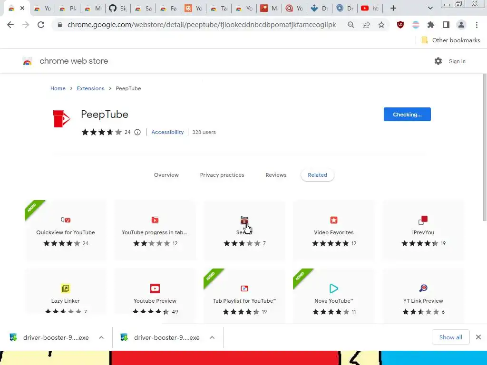Open a new browser tab
This screenshot has width=487, height=365.
[393, 9]
